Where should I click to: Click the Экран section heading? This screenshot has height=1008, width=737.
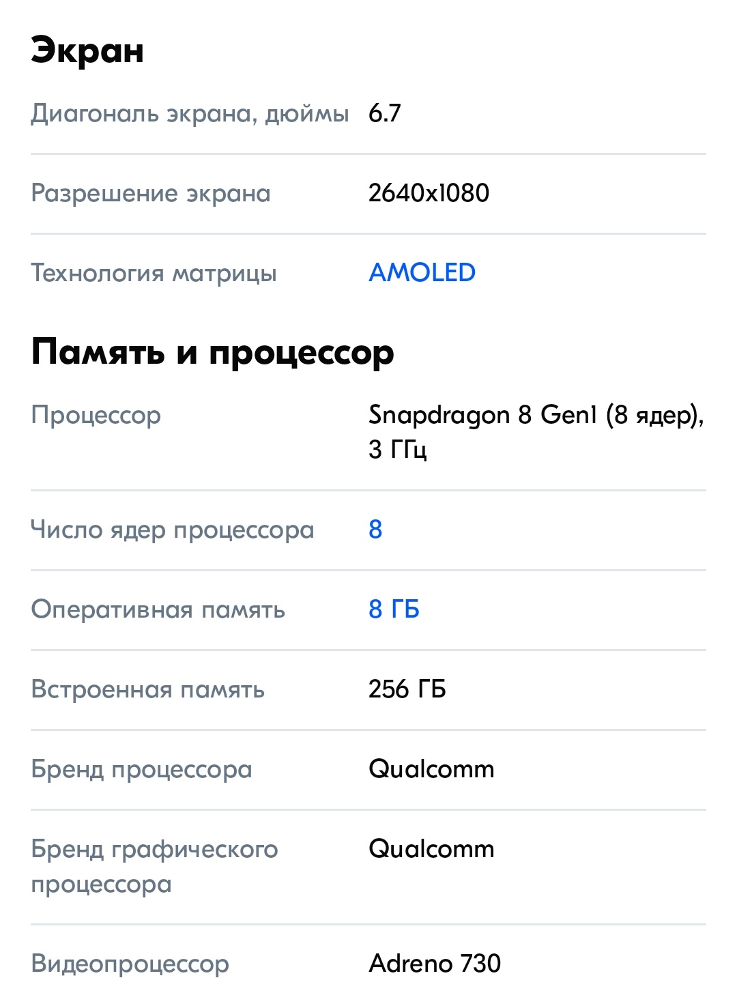pos(87,51)
